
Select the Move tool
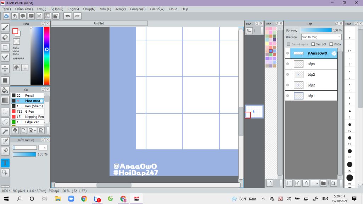tap(5, 68)
